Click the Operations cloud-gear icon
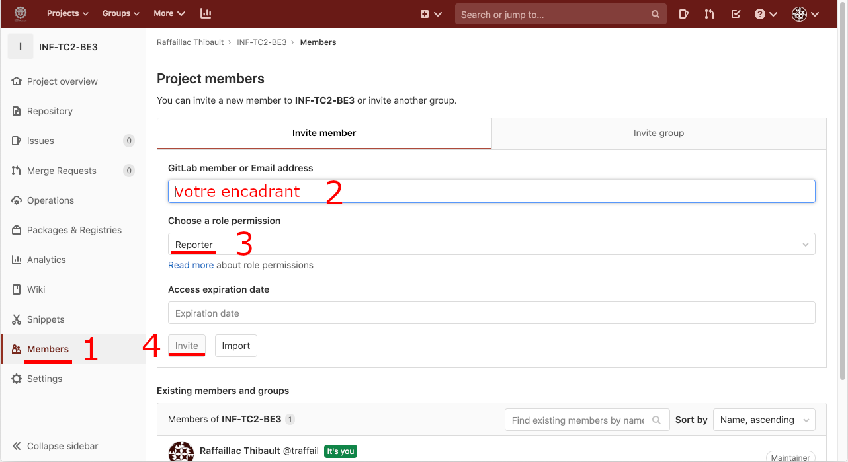 (17, 200)
